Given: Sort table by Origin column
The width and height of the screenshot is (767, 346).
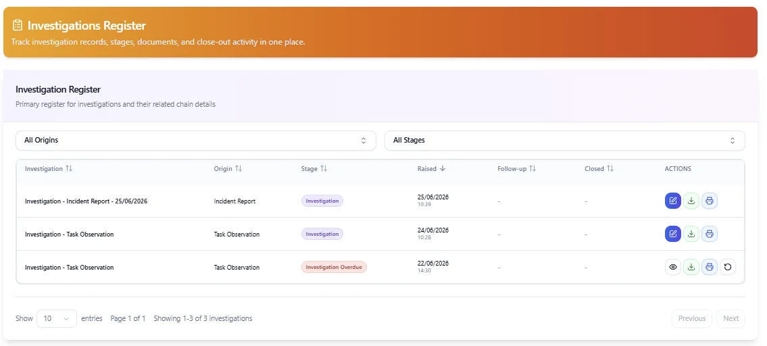Looking at the screenshot, I should 228,168.
